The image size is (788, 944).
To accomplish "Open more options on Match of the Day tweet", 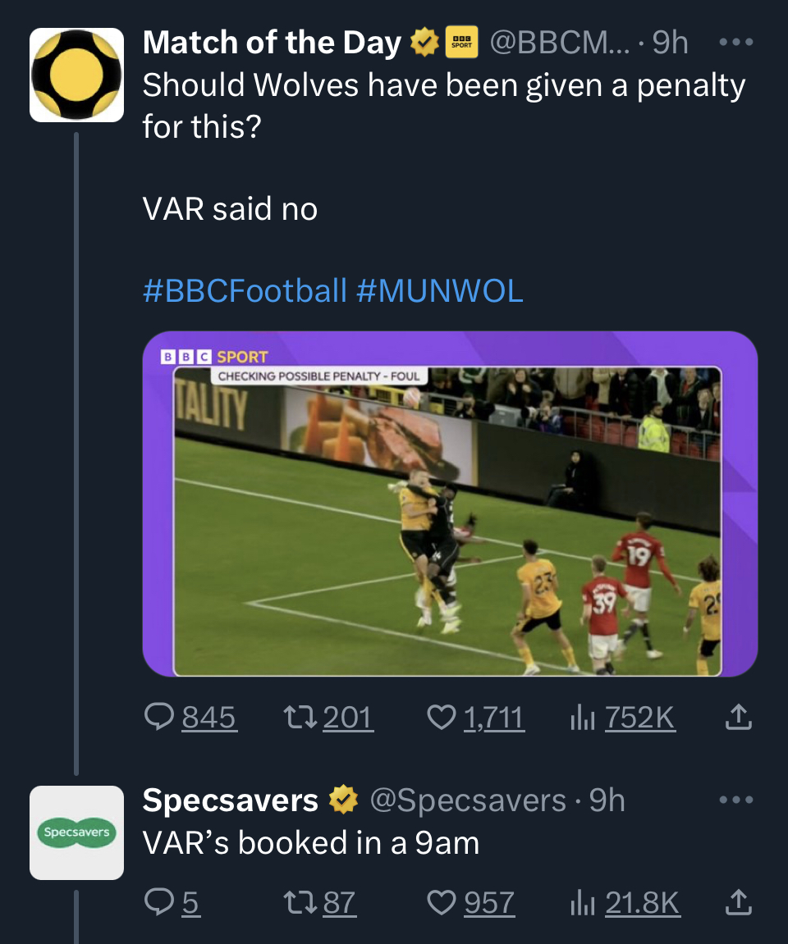I will pos(736,42).
